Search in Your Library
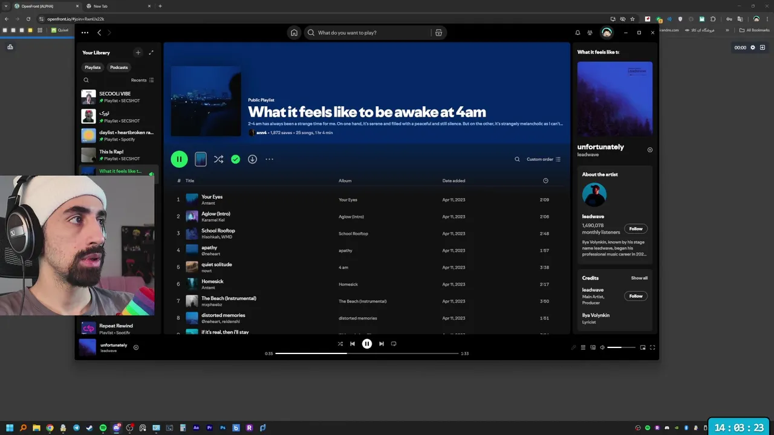The width and height of the screenshot is (774, 435). coord(86,80)
